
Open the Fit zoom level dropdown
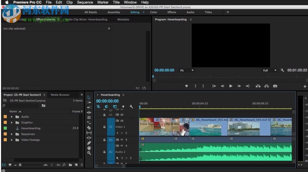(187, 70)
